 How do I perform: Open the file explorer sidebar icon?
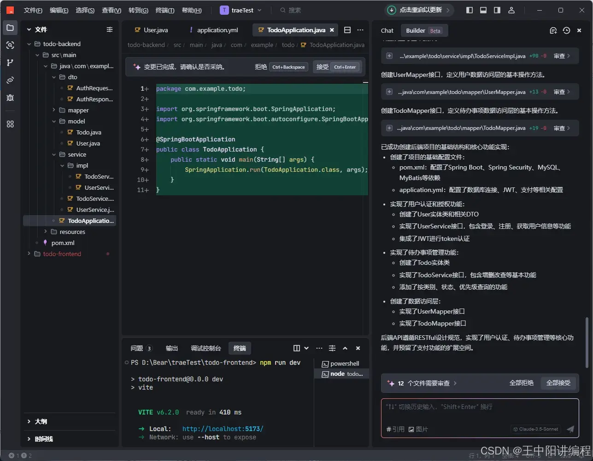(x=10, y=28)
